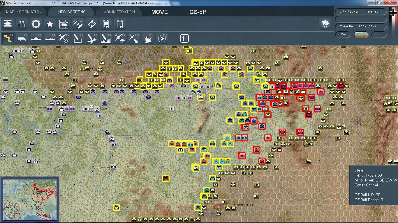Select F11 explosion icon

coord(148,38)
